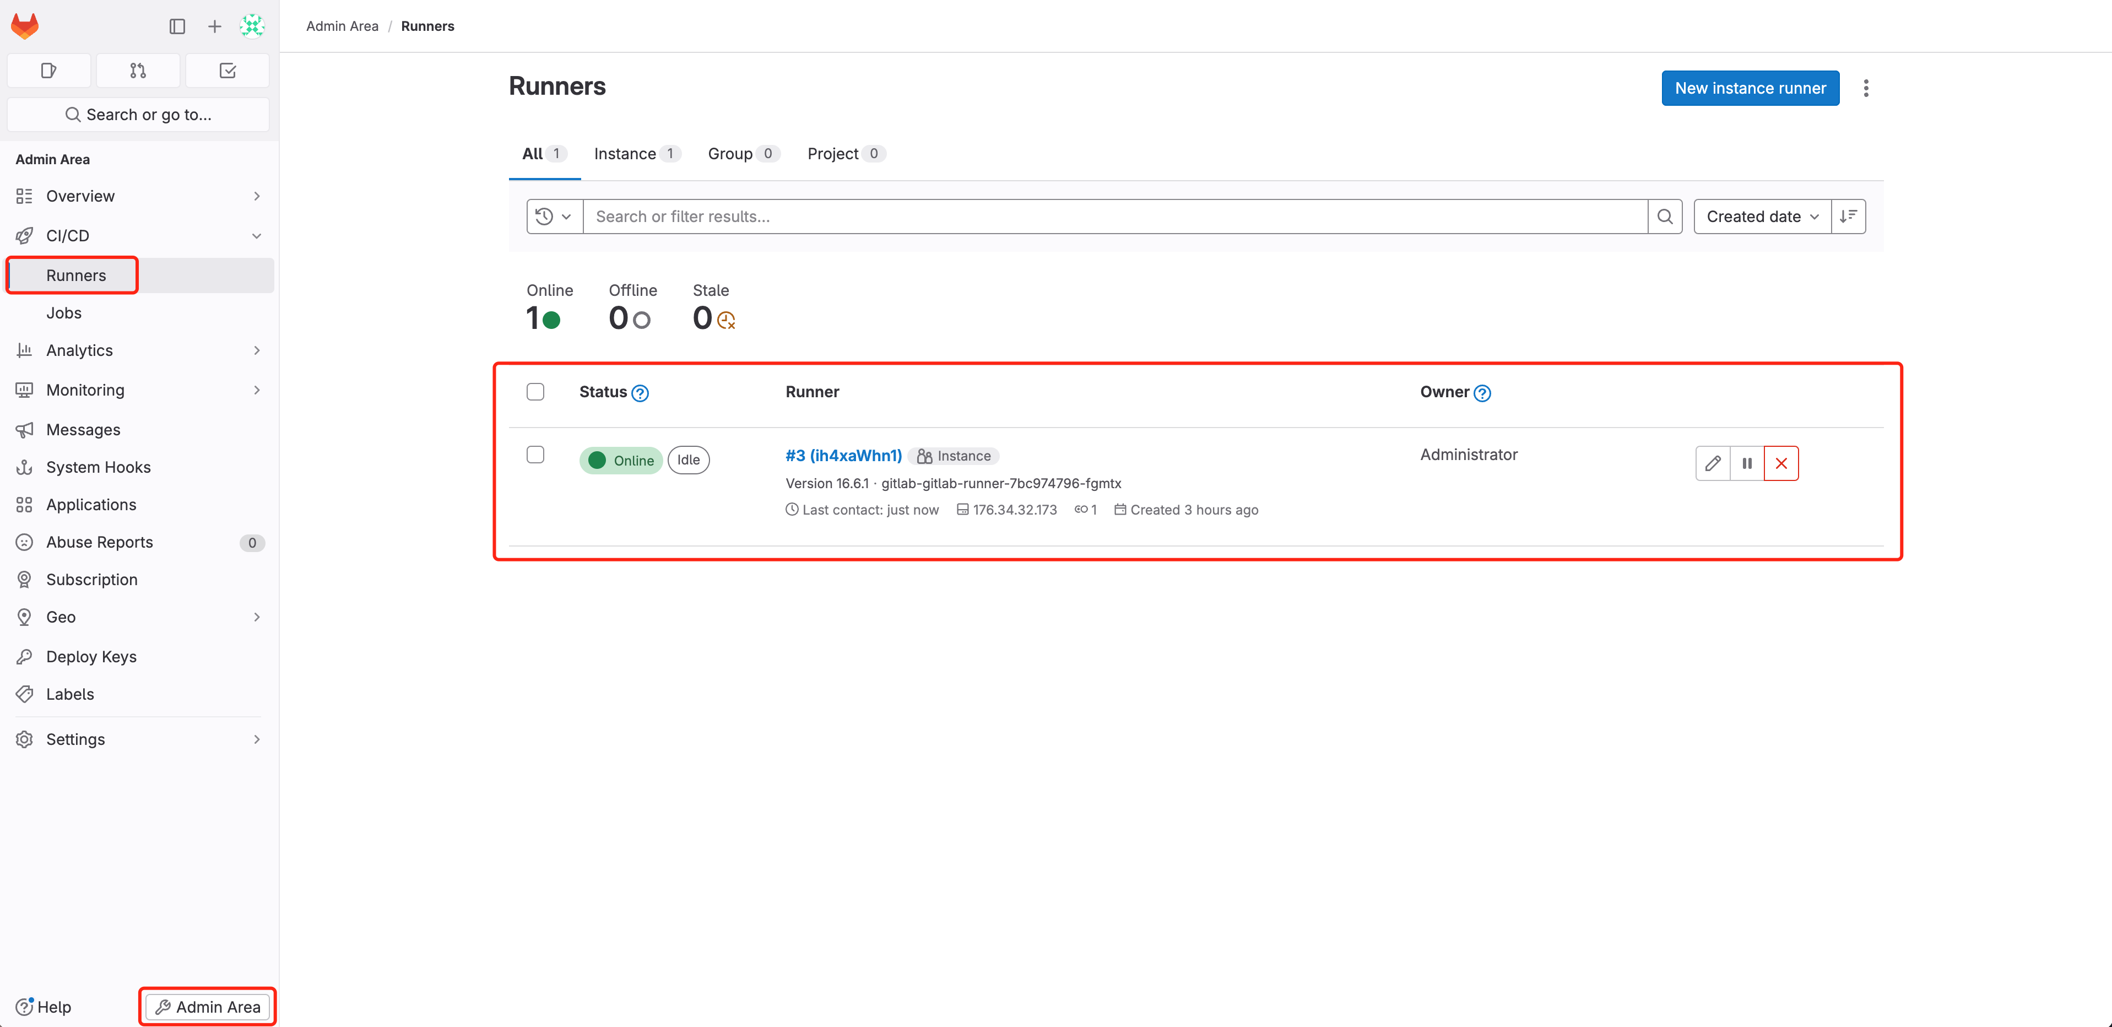Open the to-do list icon
Screen dimensions: 2112x1027
click(228, 71)
